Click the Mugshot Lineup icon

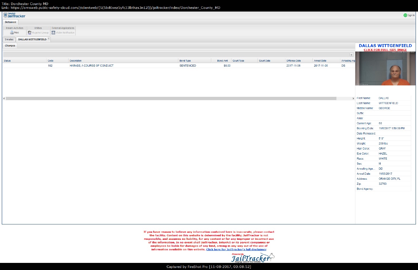(30, 33)
